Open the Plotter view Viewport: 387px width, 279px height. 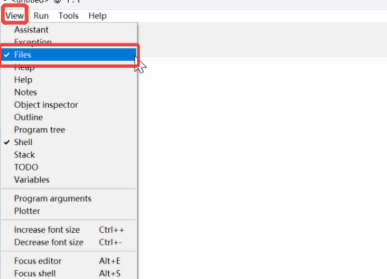[27, 211]
